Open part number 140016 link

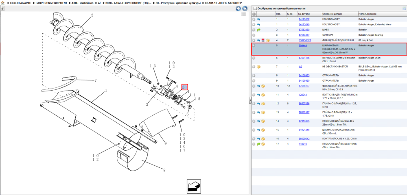click(303, 144)
